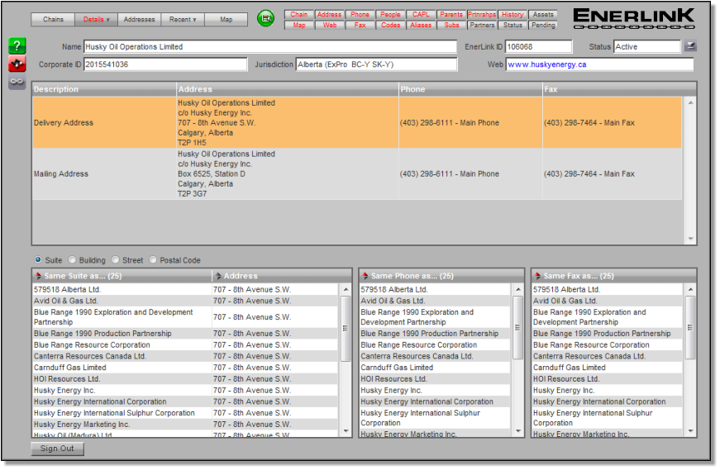
Task: Click the green round export icon
Action: (265, 19)
